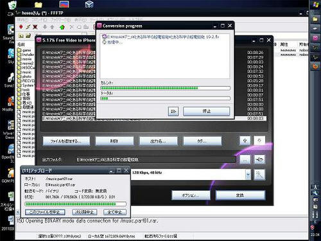Click the 150 Opening BINARY mode log line
Viewport: 321px width, 241px height.
(x=88, y=221)
